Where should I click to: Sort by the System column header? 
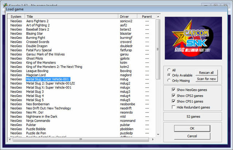tap(16, 17)
